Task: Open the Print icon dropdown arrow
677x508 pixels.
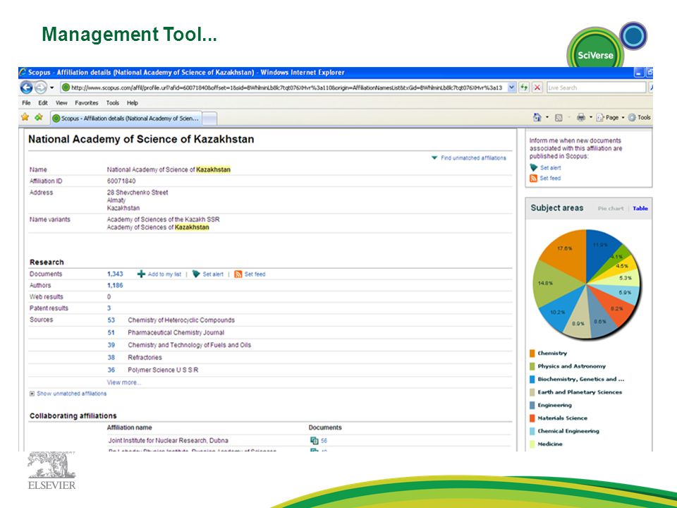Action: (591, 117)
